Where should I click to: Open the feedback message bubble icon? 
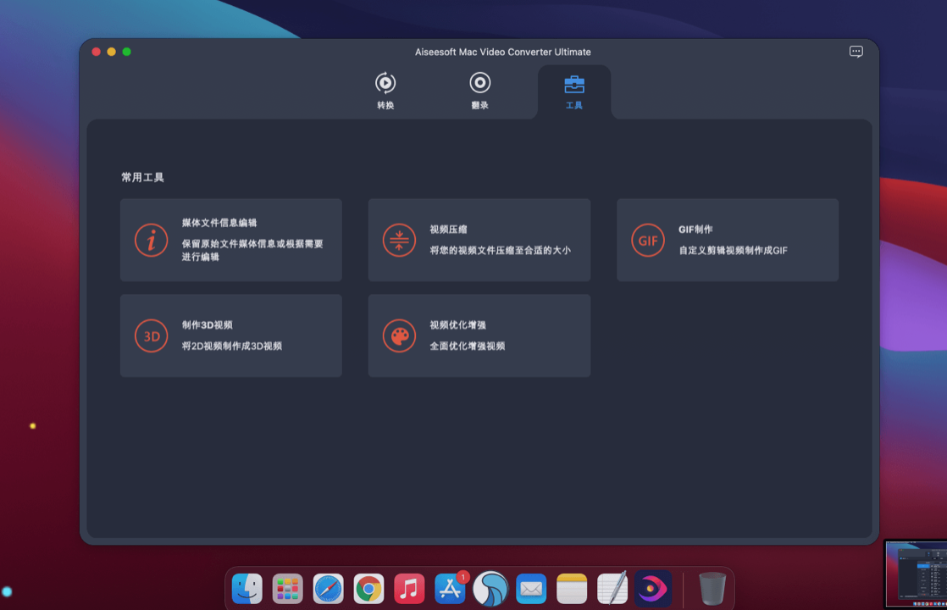[x=856, y=52]
